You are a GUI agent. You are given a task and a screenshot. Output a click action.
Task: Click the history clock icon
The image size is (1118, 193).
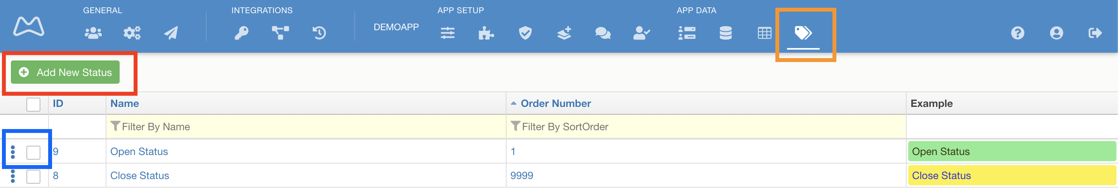click(x=319, y=33)
